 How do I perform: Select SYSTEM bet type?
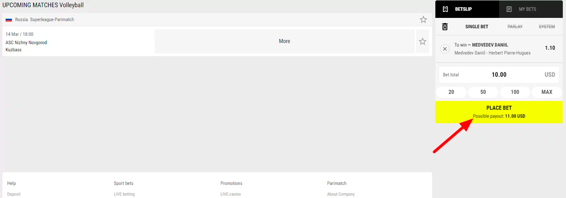[547, 27]
